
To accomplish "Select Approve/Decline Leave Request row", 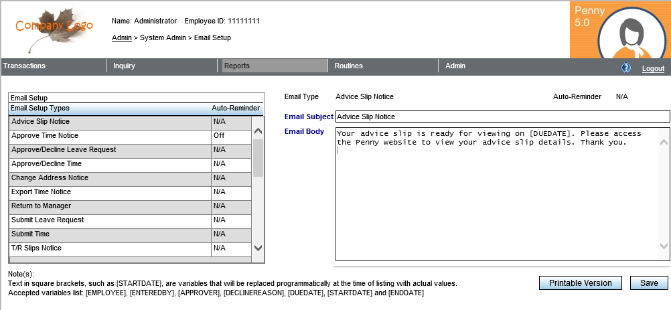I will 130,150.
